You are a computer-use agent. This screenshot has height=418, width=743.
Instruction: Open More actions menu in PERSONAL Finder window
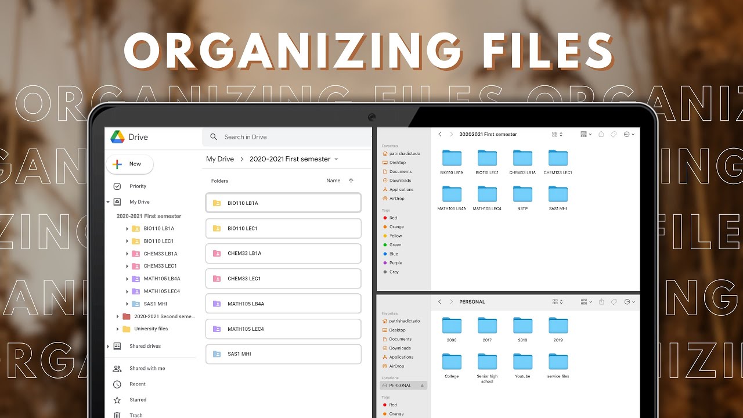click(629, 302)
